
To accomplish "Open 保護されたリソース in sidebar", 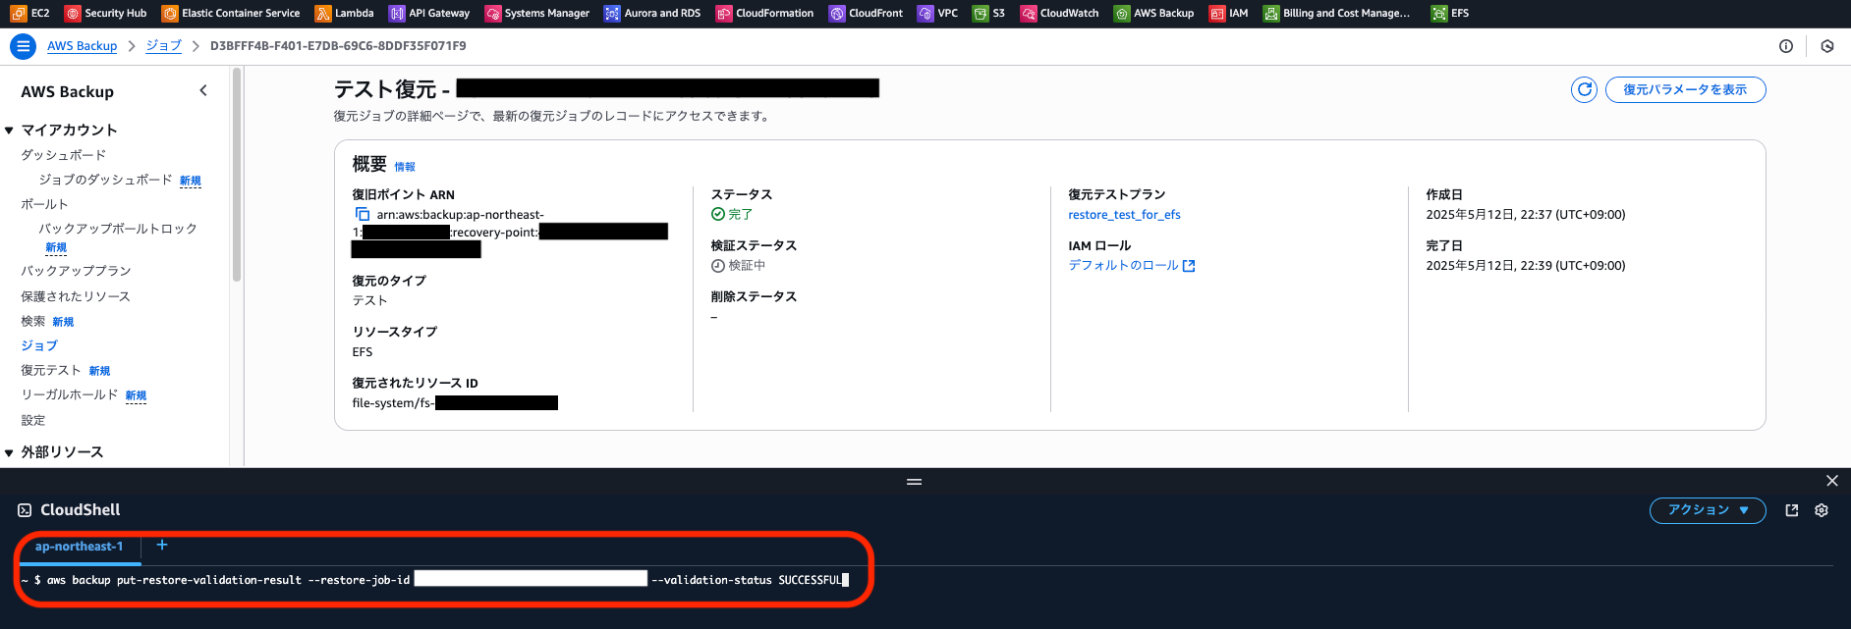I will (x=76, y=296).
